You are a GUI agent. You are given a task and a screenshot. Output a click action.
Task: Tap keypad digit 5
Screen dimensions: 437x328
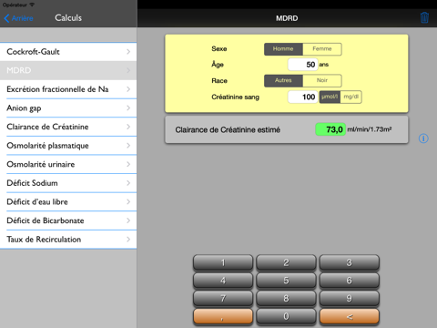point(286,281)
